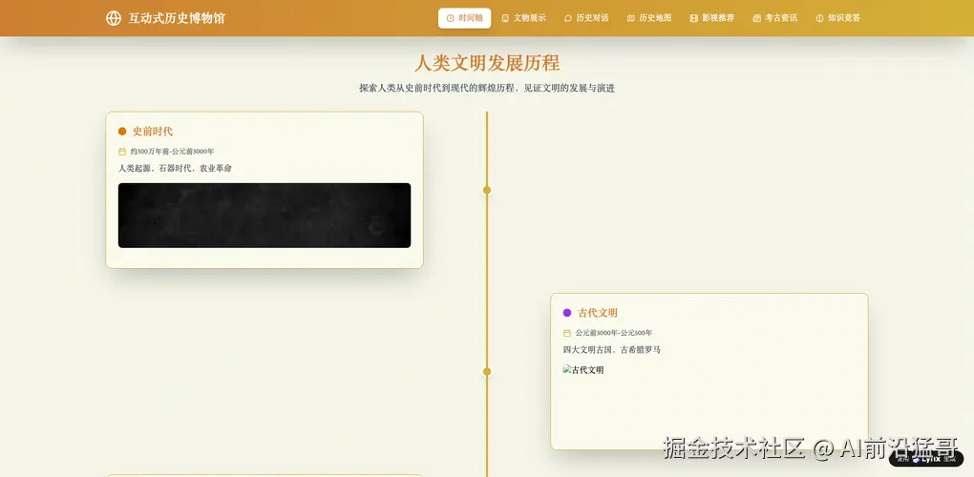This screenshot has height=477, width=974.
Task: Click the clock icon on 时间轴
Action: (451, 18)
